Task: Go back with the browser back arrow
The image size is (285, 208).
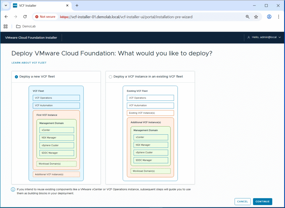Action: pyautogui.click(x=6, y=17)
